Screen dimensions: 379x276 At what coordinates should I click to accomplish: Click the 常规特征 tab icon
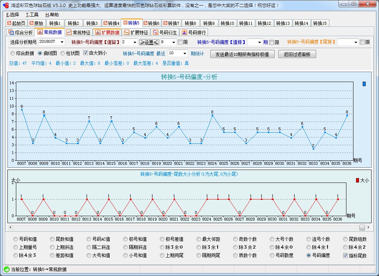[69, 33]
